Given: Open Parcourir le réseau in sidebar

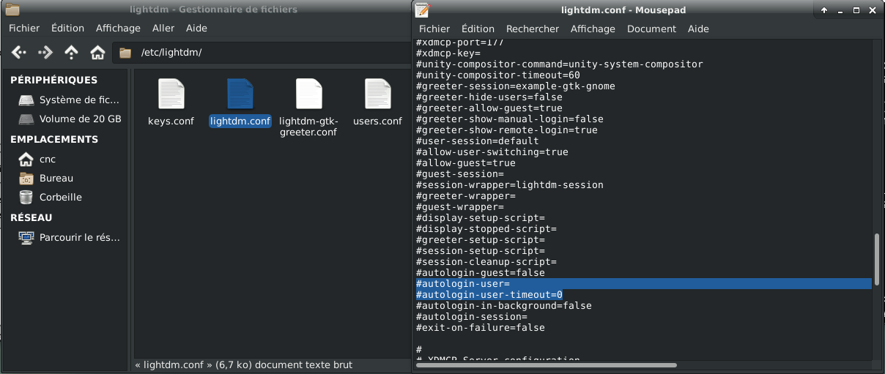Looking at the screenshot, I should coord(69,237).
